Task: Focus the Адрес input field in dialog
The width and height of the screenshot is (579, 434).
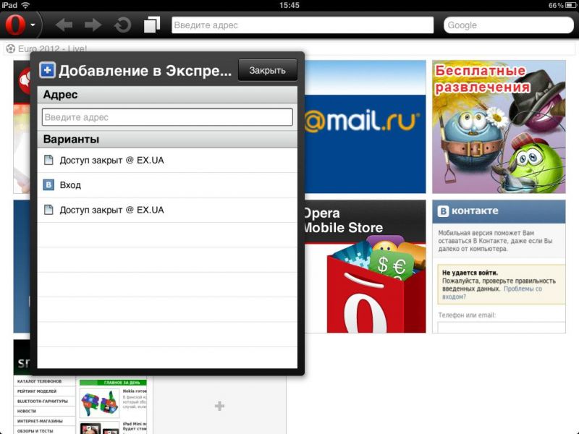Action: point(167,117)
